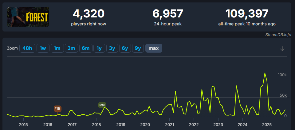Screen dimensions: 295x130
Task: Select the 1w zoom range
Action: pos(43,48)
